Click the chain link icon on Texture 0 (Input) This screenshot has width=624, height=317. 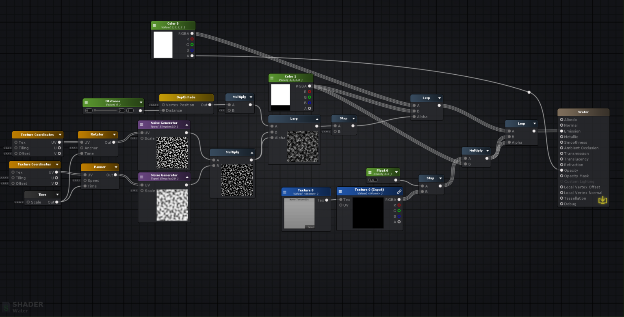[399, 192]
